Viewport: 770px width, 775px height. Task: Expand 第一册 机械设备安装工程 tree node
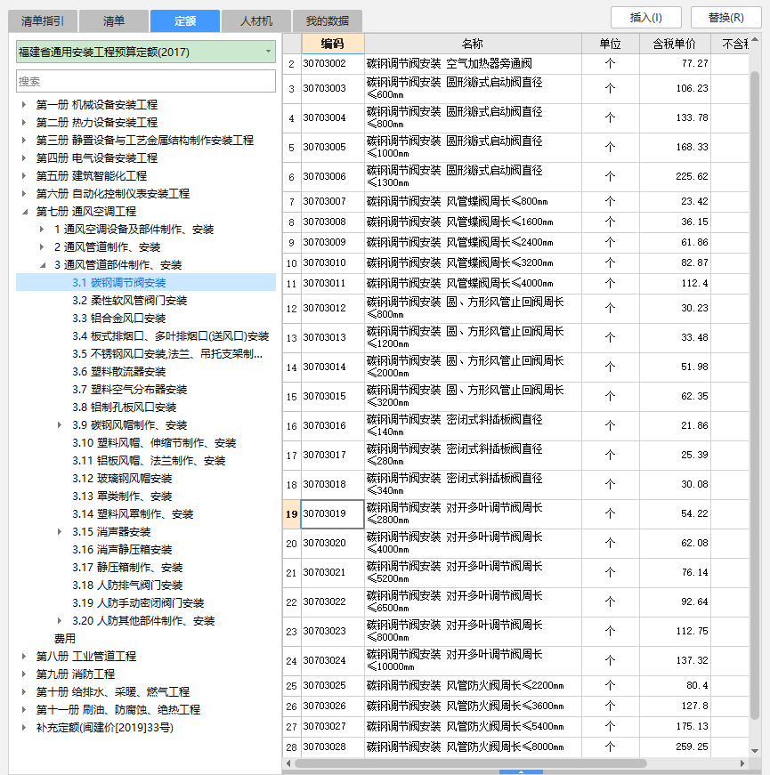(x=24, y=105)
